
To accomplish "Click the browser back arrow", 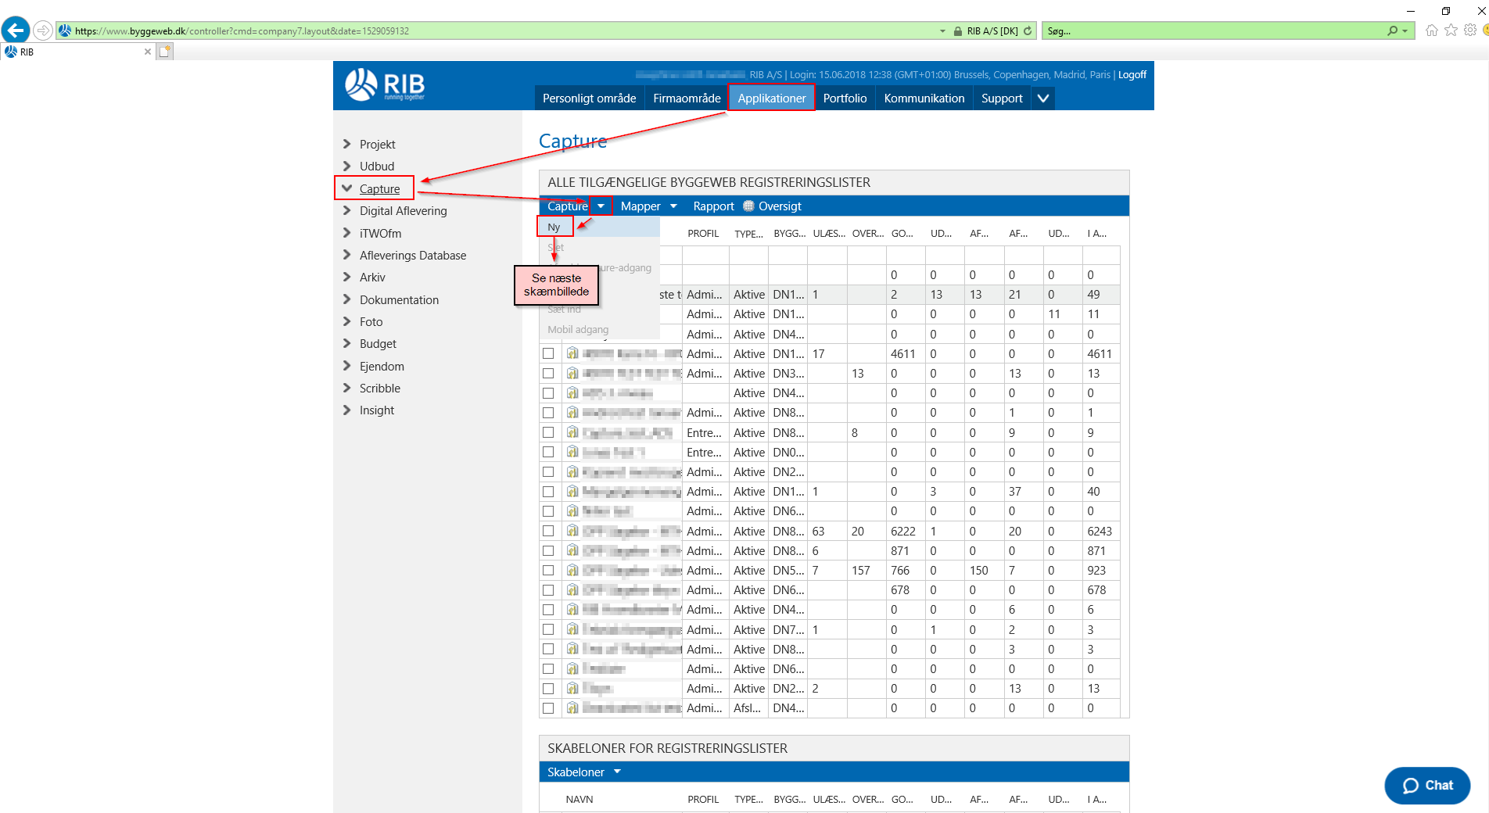I will tap(15, 30).
